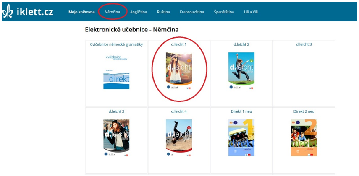Click the Cvičebnice německé gramatiky title link
The width and height of the screenshot is (359, 176).
click(117, 44)
